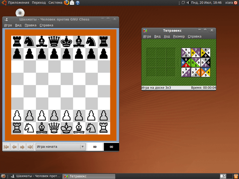Select the white knight on b1
239x179 pixels.
pos(29,128)
